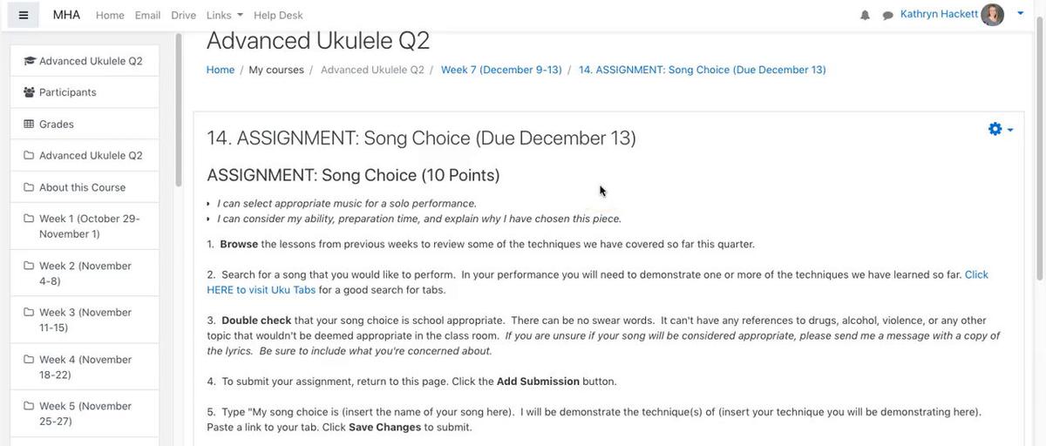The height and width of the screenshot is (446, 1046).
Task: Click the sidebar vertical scrollbar
Action: [x=179, y=109]
